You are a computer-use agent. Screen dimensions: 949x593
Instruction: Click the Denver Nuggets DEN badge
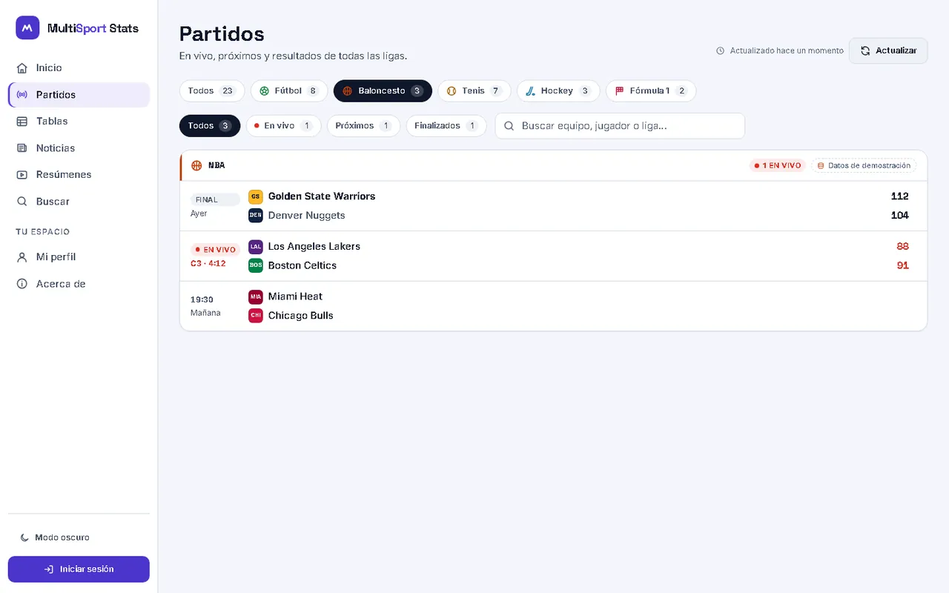256,215
